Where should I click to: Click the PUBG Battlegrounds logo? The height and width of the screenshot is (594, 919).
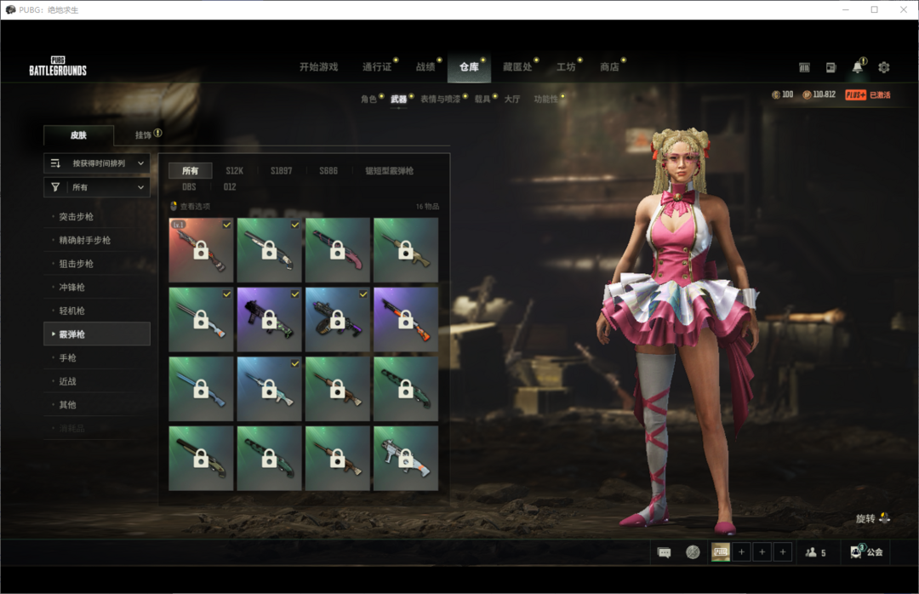[58, 67]
